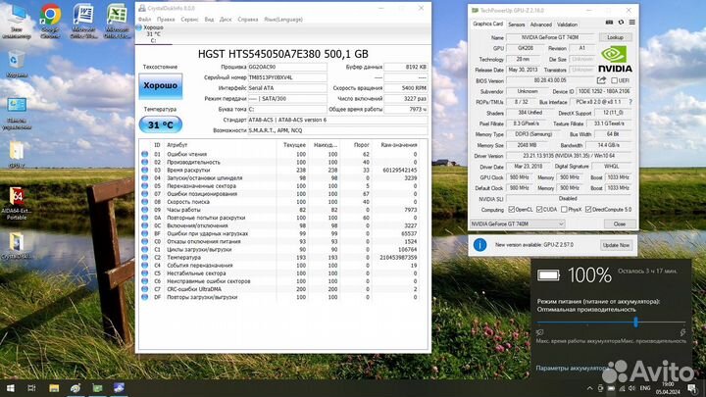Screen dimensions: 706x397
Task: Open Control Panel desktop icon
Action: [17, 114]
